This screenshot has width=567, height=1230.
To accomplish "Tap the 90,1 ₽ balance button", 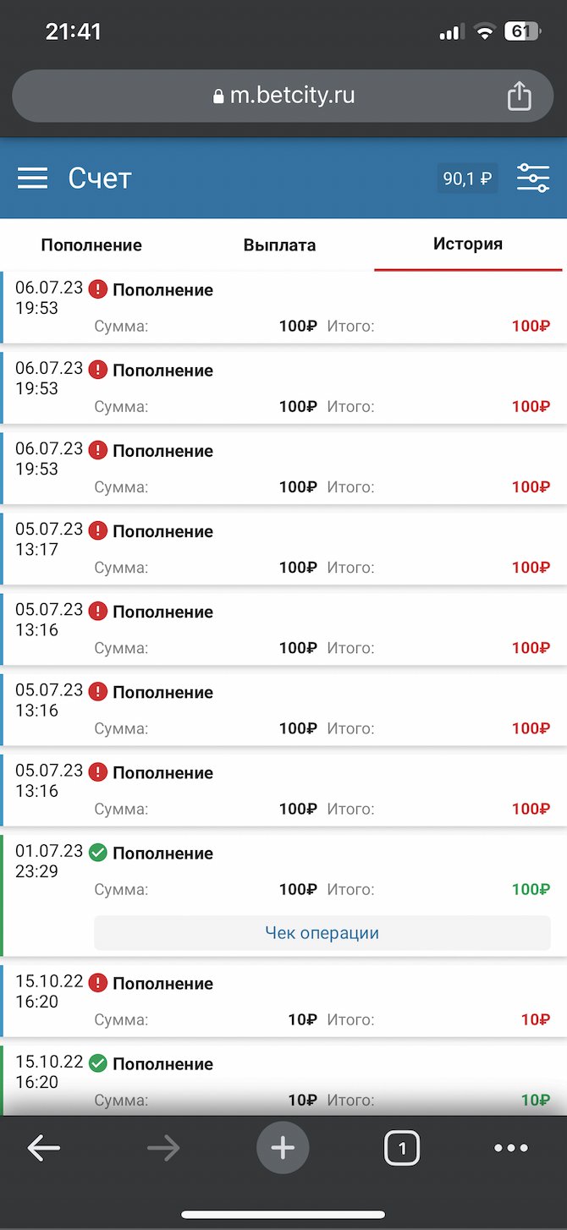I will pyautogui.click(x=467, y=178).
